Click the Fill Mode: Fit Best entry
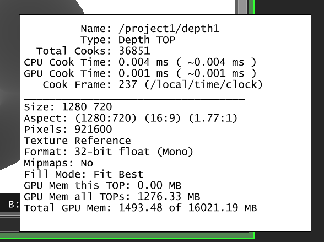The height and width of the screenshot is (242, 324). pos(84,174)
